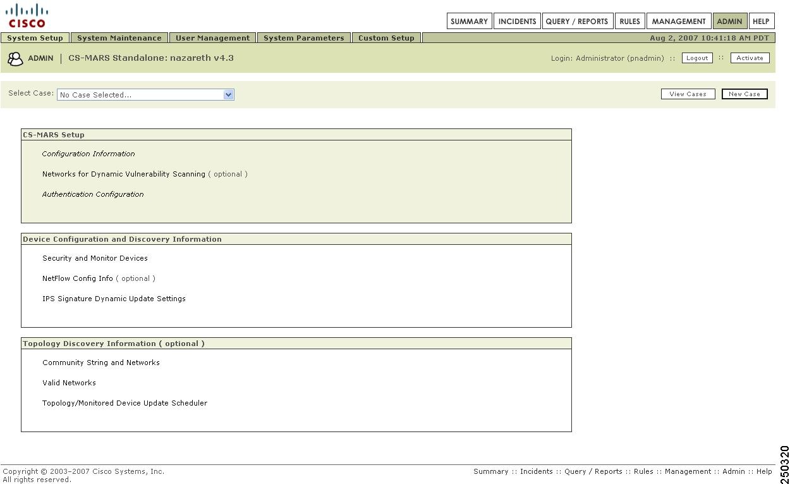Click Topology Discovery Information header
Viewport: 790px width, 484px height.
tap(296, 344)
